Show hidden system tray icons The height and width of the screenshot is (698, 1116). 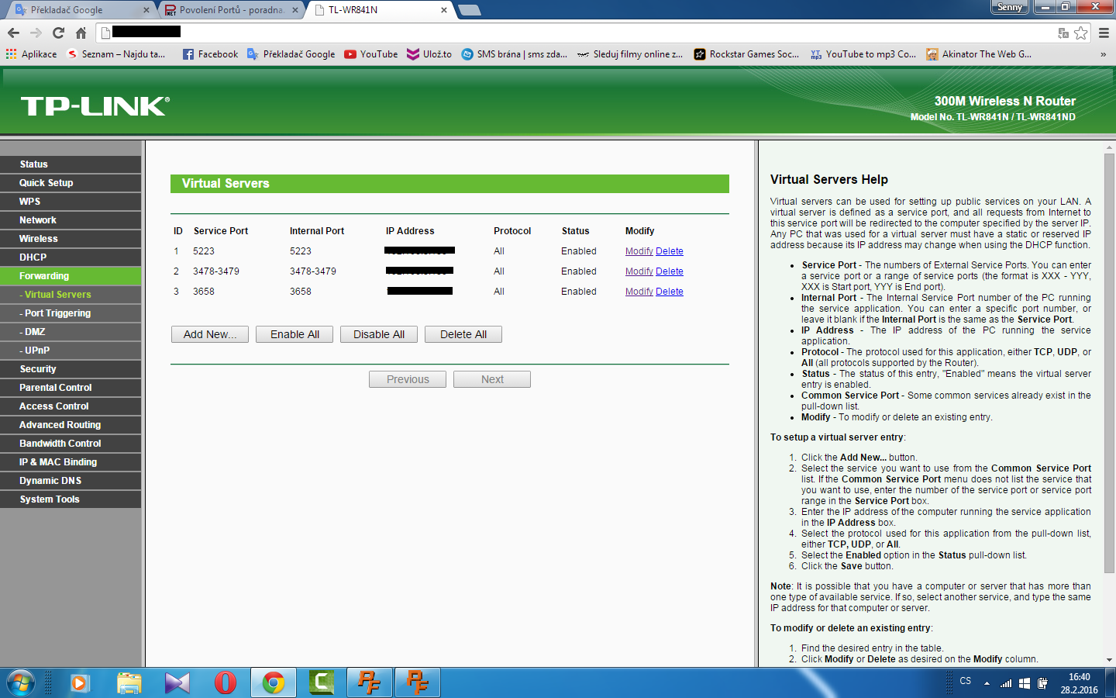click(987, 683)
